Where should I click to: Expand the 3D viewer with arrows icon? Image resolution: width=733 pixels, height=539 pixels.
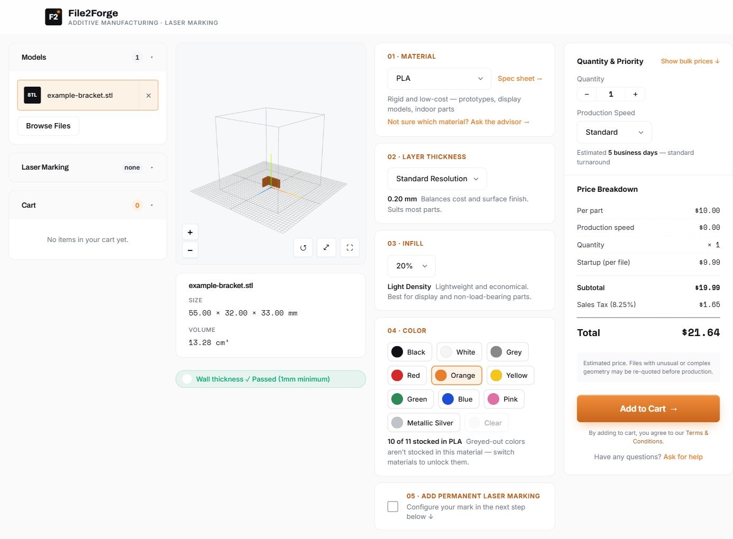326,247
